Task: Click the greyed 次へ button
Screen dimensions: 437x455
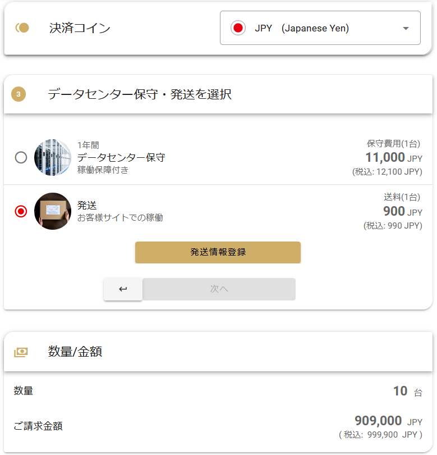Action: pyautogui.click(x=219, y=289)
